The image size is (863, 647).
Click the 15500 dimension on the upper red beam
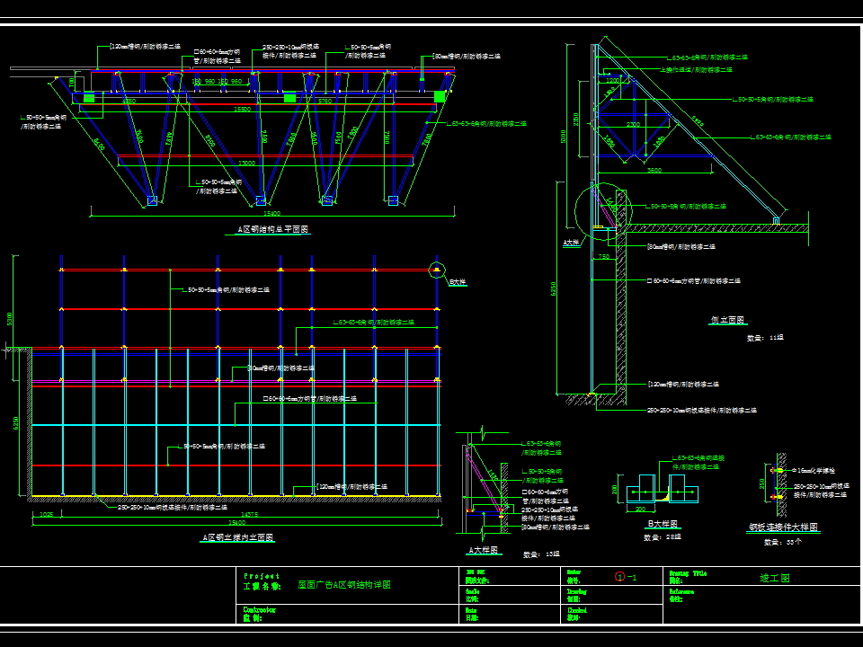coord(242,110)
